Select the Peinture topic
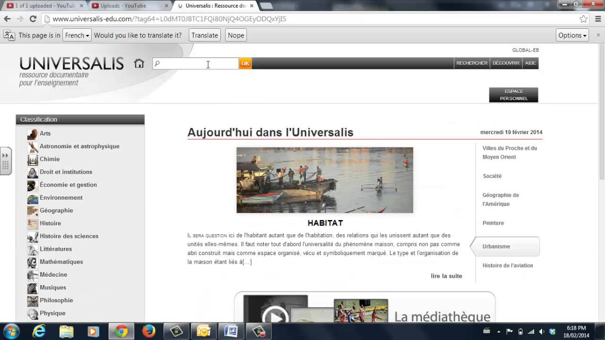605x340 pixels. pyautogui.click(x=493, y=223)
